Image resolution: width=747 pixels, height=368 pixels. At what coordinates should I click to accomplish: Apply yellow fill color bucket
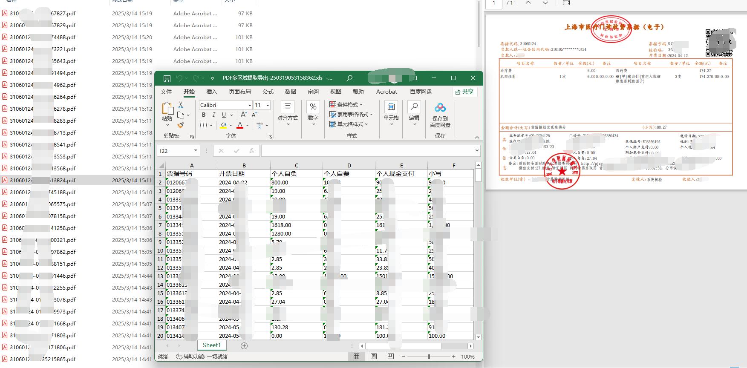pyautogui.click(x=223, y=125)
